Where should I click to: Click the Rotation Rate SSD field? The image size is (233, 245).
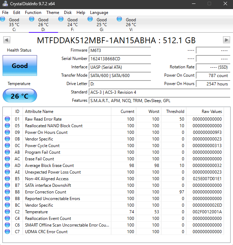pos(213,67)
